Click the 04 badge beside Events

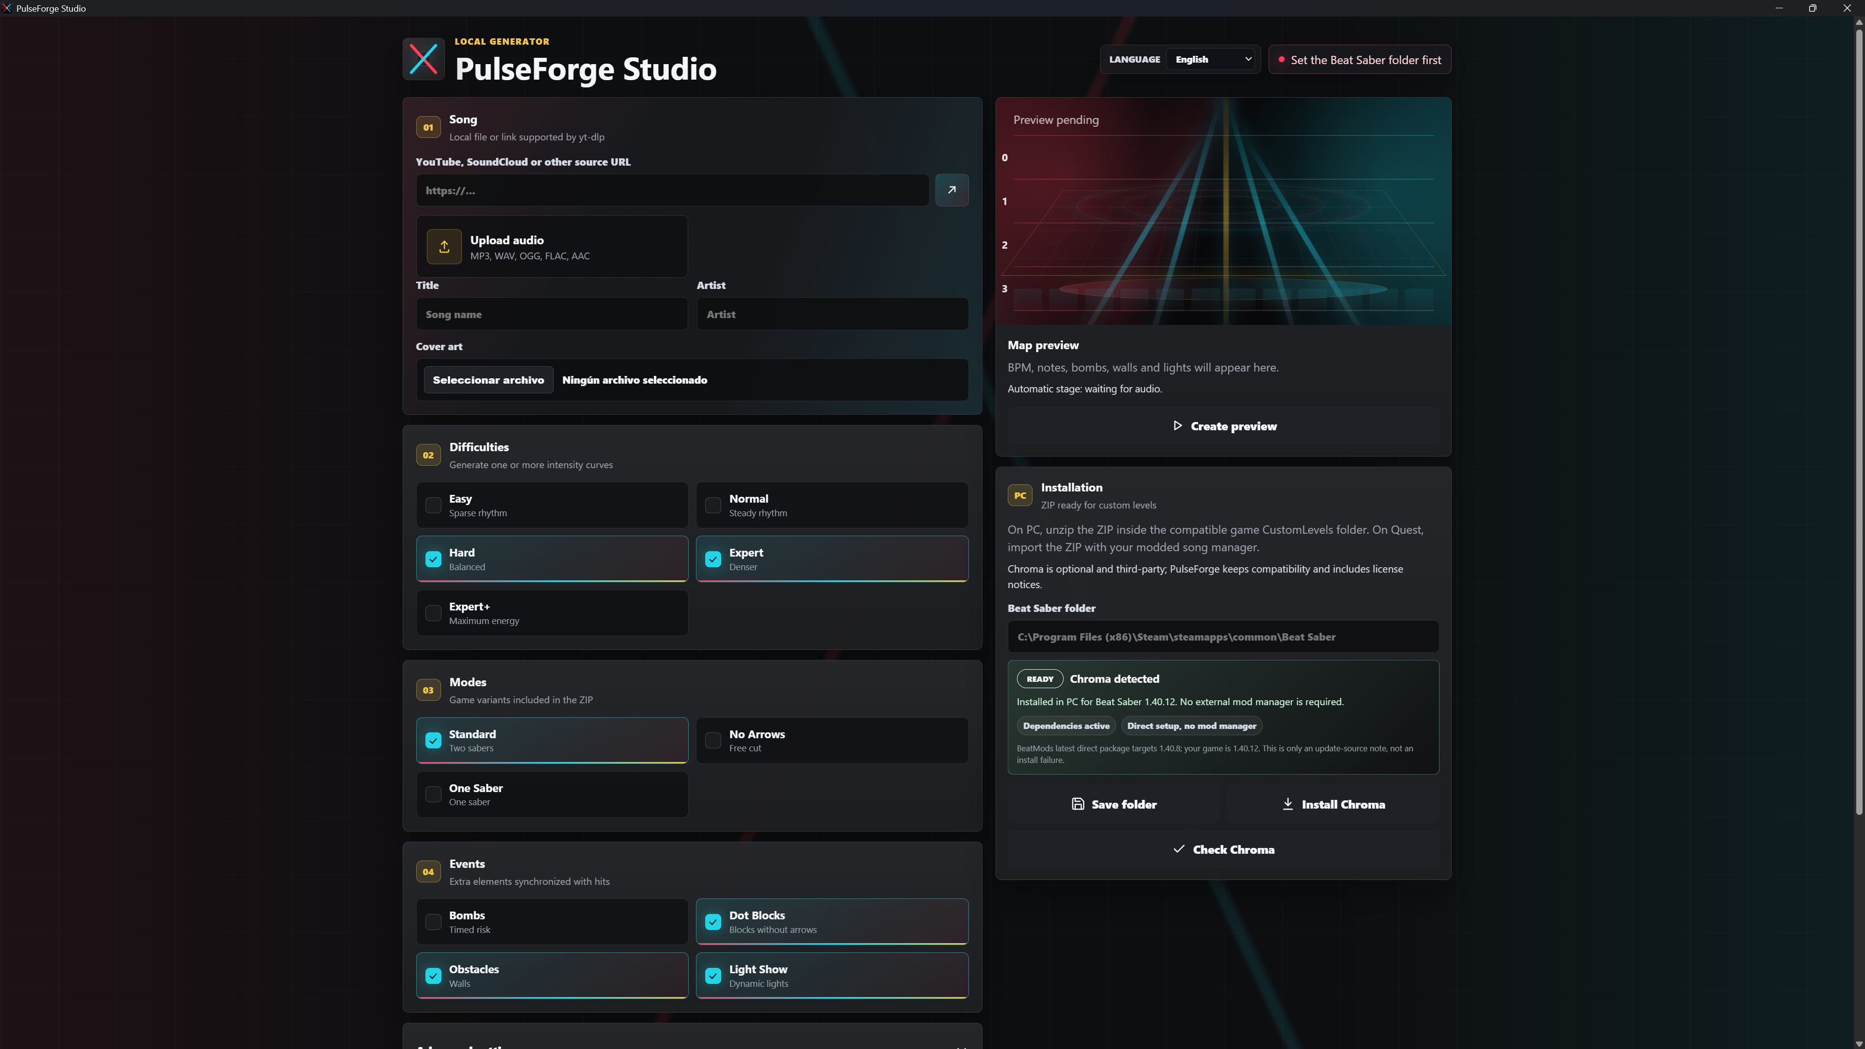coord(428,872)
